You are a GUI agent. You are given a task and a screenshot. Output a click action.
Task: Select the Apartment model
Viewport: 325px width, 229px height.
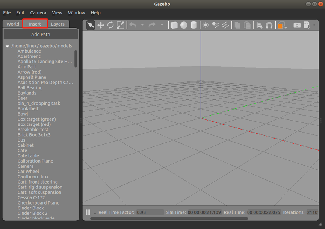click(29, 56)
